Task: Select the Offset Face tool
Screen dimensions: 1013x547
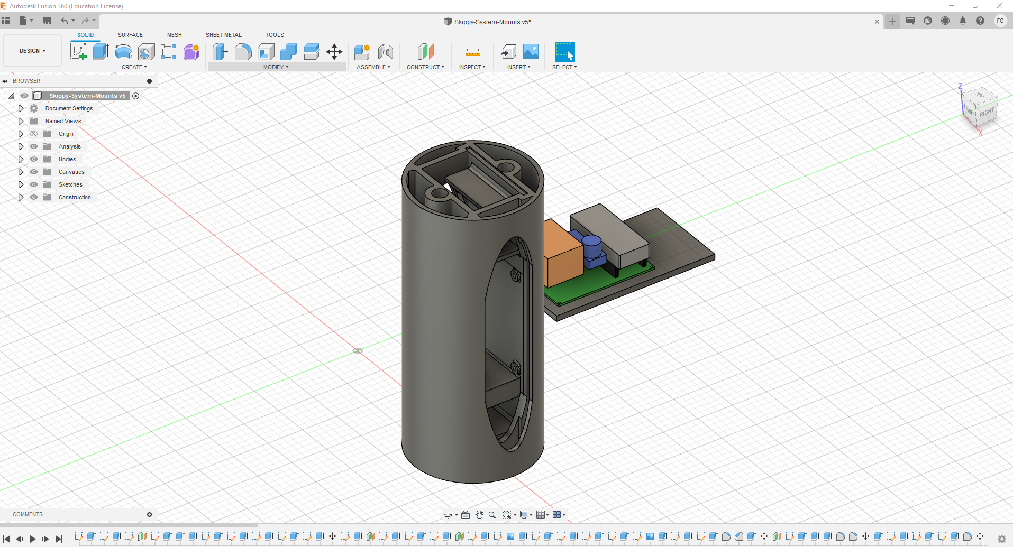Action: [x=311, y=52]
